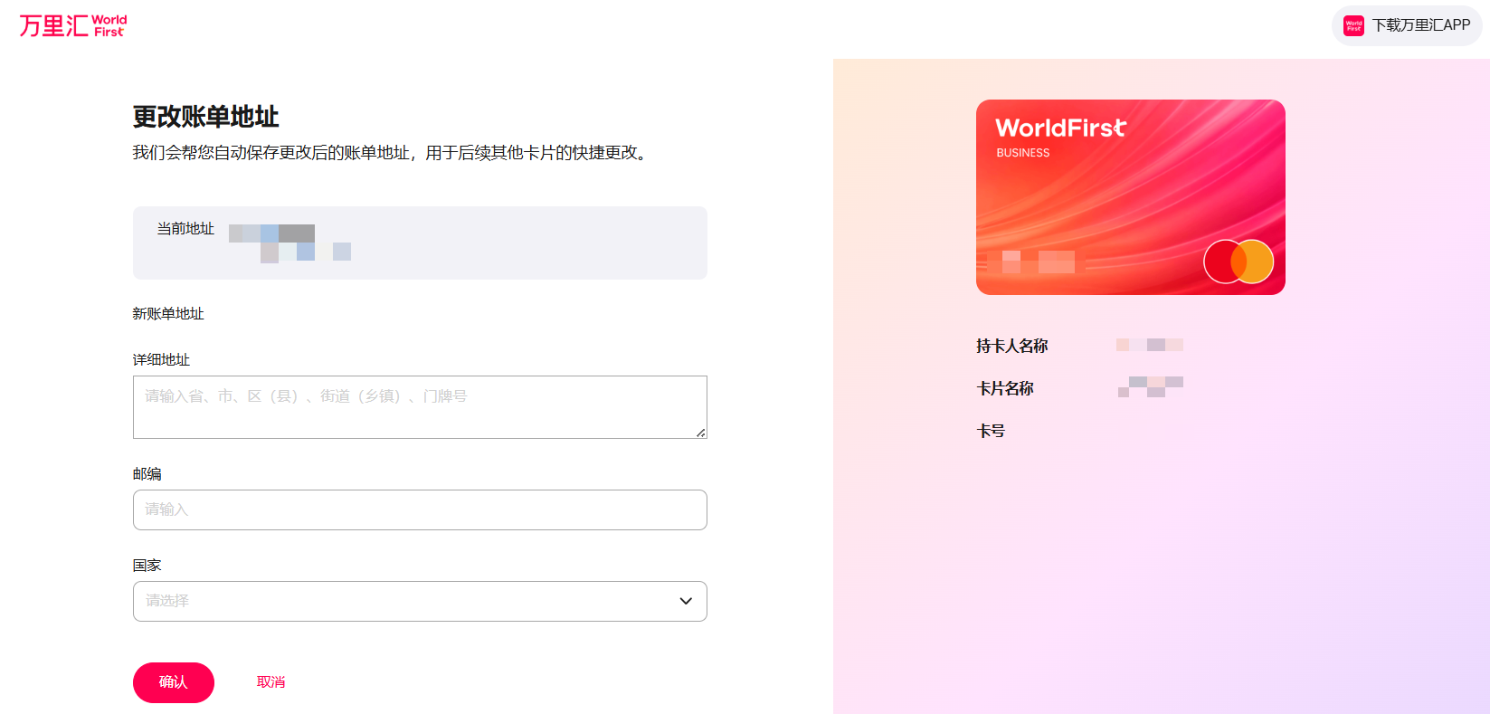
Task: Cancel with the 取消 link
Action: coord(270,682)
